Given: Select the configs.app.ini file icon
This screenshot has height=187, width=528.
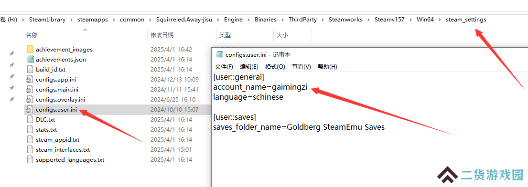Looking at the screenshot, I should (x=30, y=79).
